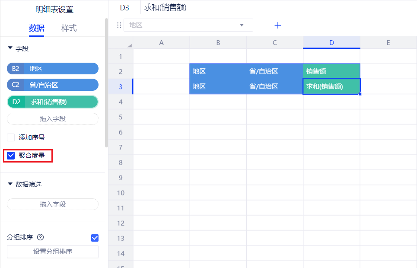
Task: Click the 设置分组排序 button
Action: click(53, 252)
